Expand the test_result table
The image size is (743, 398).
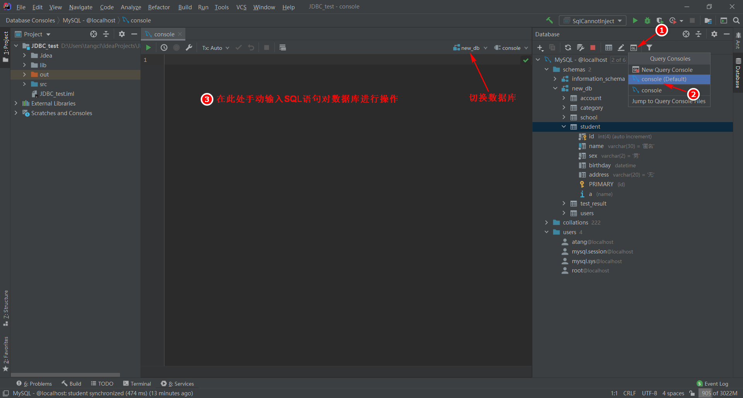[x=564, y=203]
